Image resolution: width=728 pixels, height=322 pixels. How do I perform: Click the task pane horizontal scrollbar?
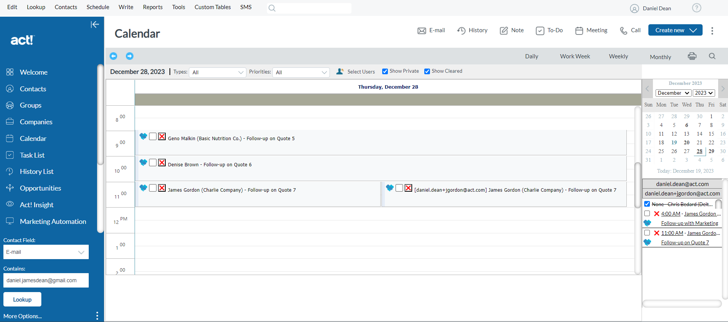(682, 303)
